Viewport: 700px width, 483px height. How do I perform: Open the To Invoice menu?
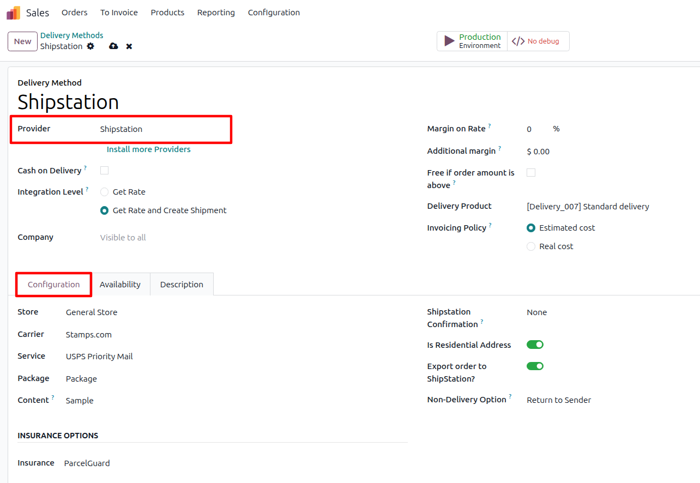[119, 13]
